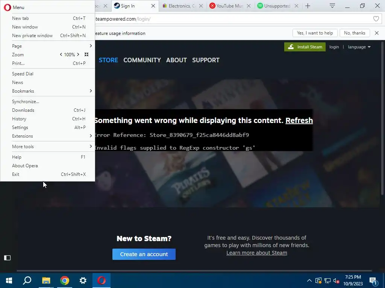
Task: Click the page vertical scrollbar
Action: [382, 117]
